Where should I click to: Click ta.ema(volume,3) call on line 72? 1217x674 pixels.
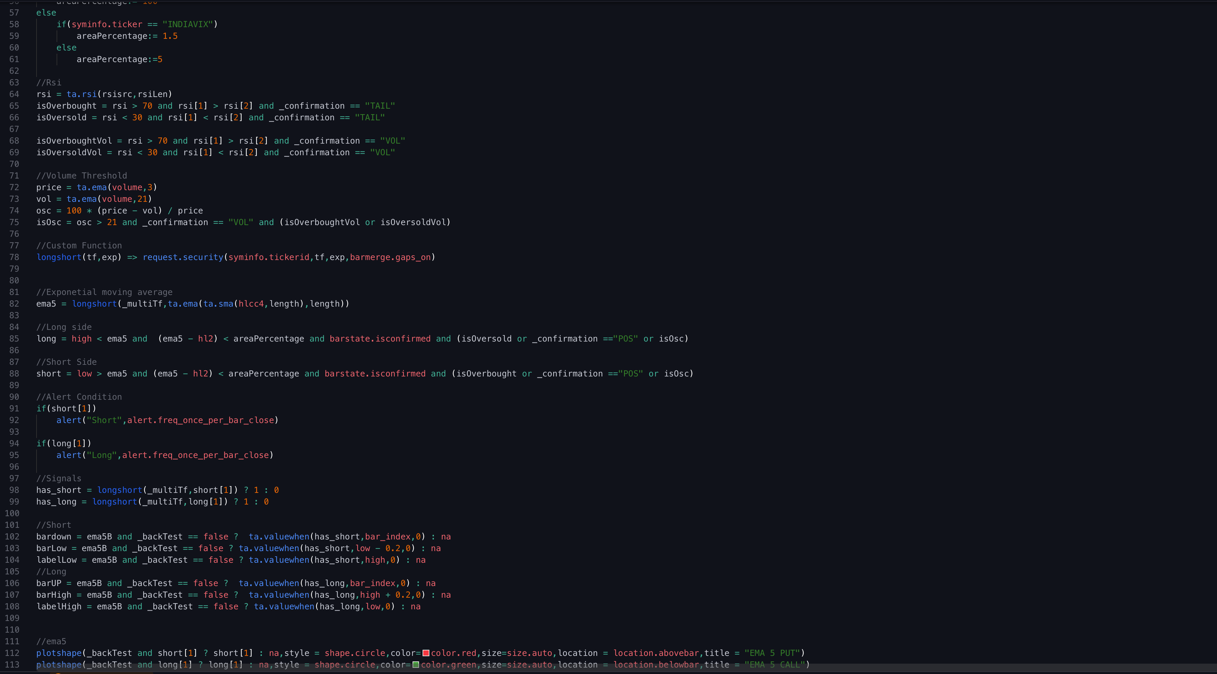(117, 187)
